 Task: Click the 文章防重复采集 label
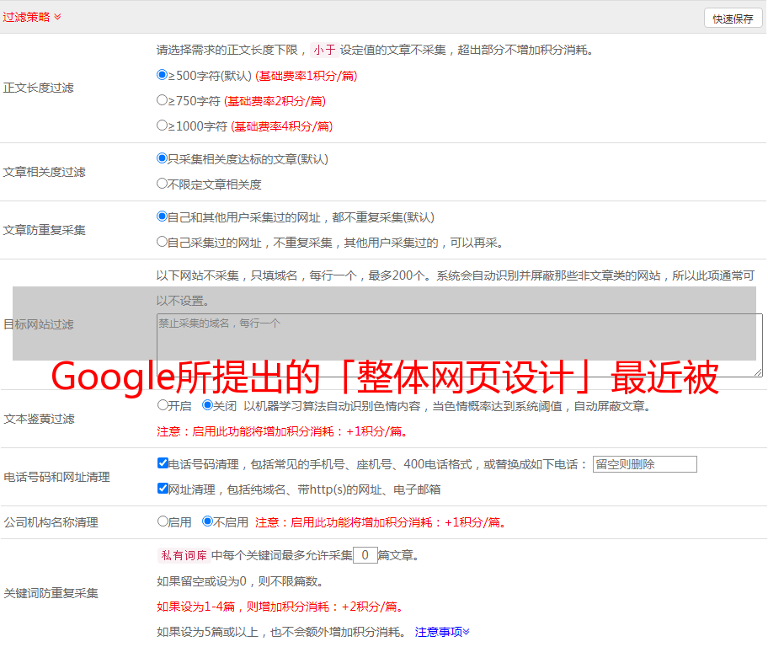44,230
